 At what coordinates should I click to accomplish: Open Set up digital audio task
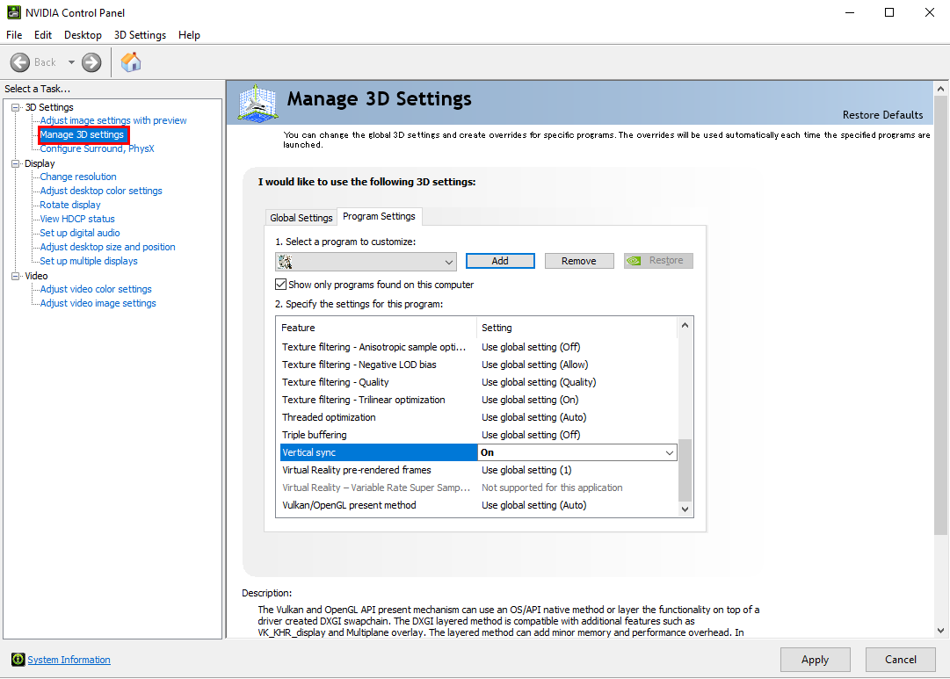[80, 233]
